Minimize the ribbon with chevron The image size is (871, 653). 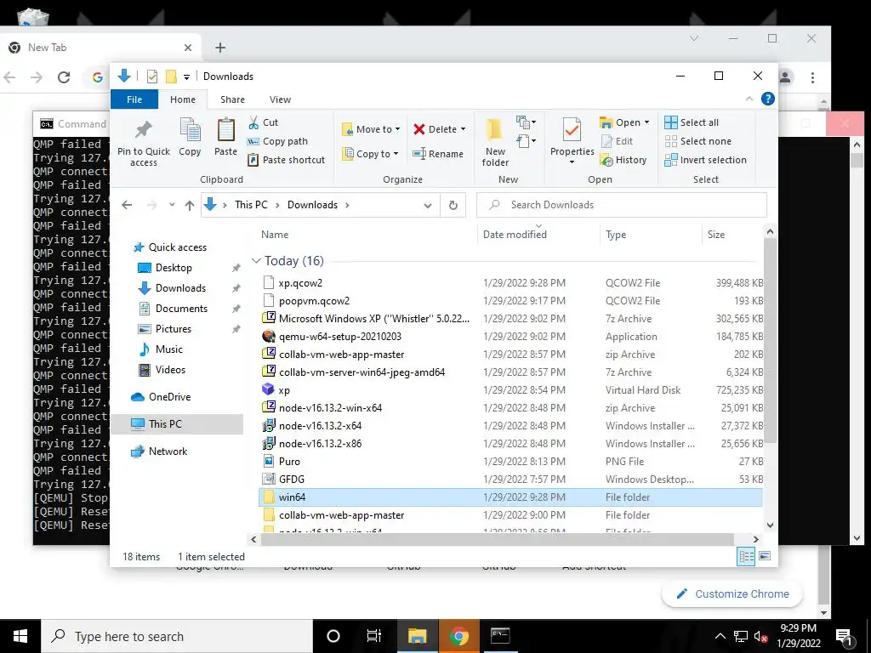click(749, 99)
